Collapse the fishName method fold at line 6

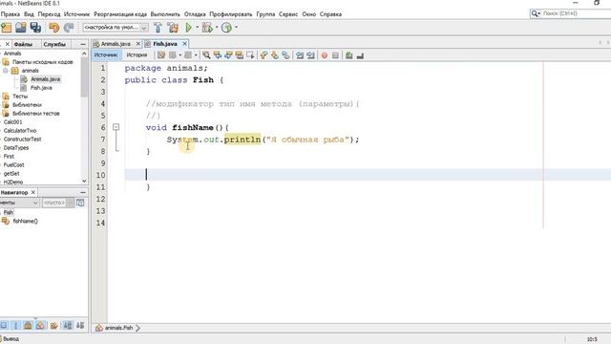pos(116,127)
